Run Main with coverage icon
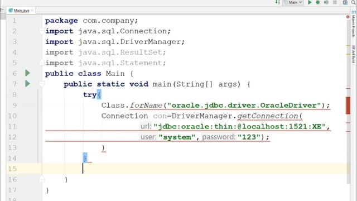 (326, 2)
